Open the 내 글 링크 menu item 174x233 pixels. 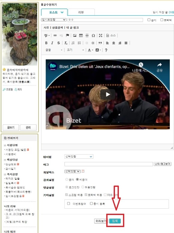[x=72, y=28]
